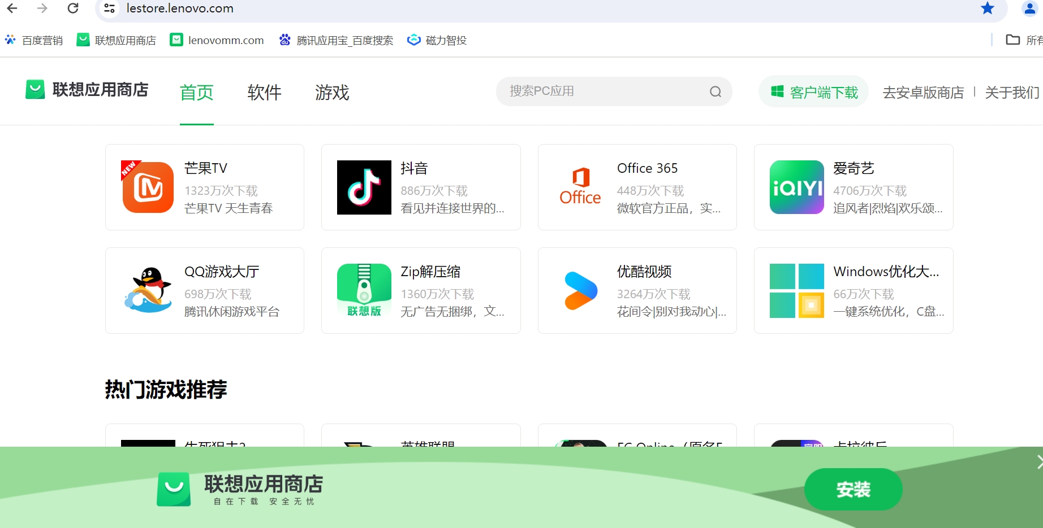1043x528 pixels.
Task: Open the Zip解压缩 title text
Action: click(430, 272)
